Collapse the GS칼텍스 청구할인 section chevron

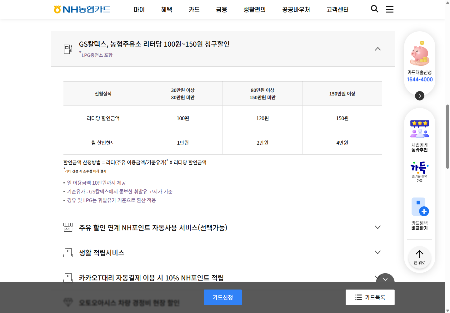[378, 49]
